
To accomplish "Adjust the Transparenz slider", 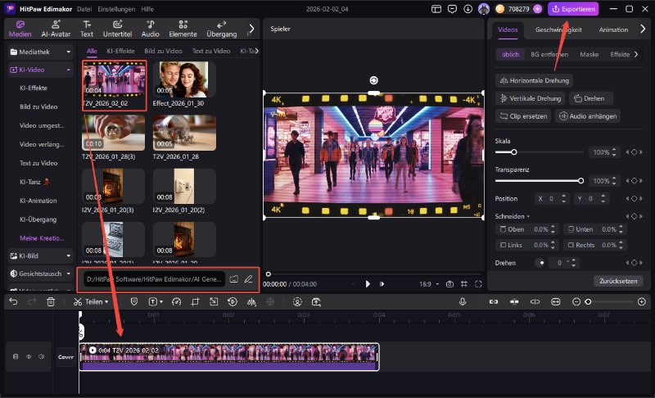I will point(539,181).
